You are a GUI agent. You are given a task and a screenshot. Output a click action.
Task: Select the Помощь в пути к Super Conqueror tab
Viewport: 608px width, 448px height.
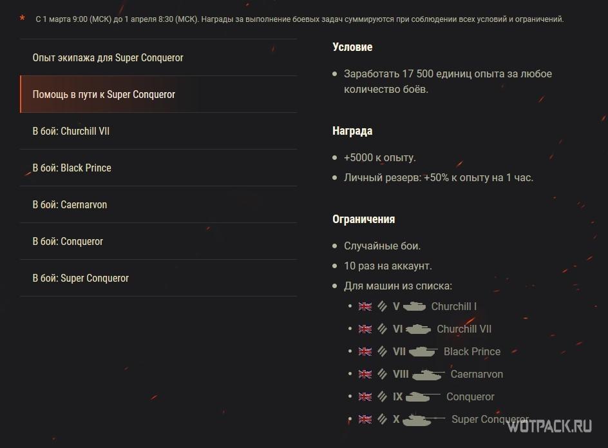pyautogui.click(x=104, y=95)
